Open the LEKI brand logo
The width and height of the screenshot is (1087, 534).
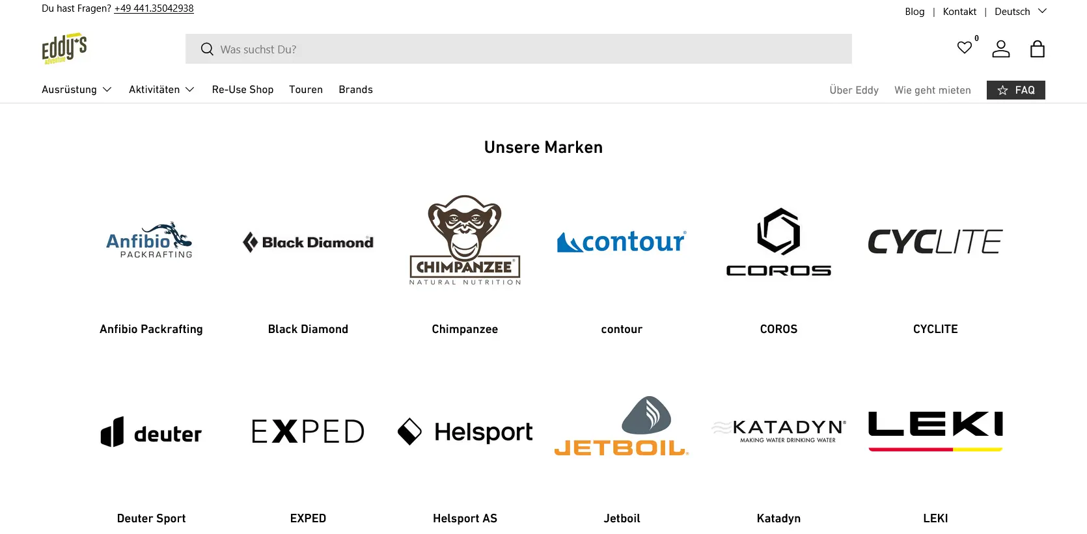click(x=935, y=431)
